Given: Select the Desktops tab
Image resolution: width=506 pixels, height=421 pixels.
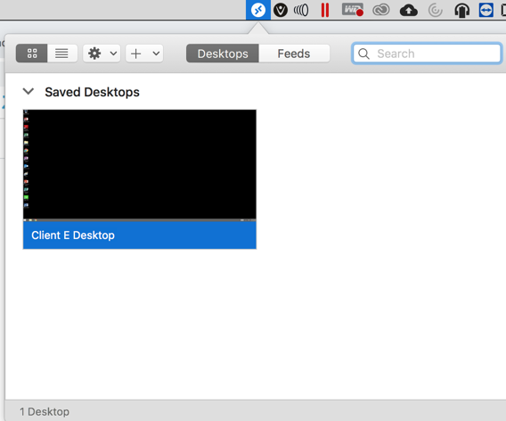Looking at the screenshot, I should [x=223, y=54].
